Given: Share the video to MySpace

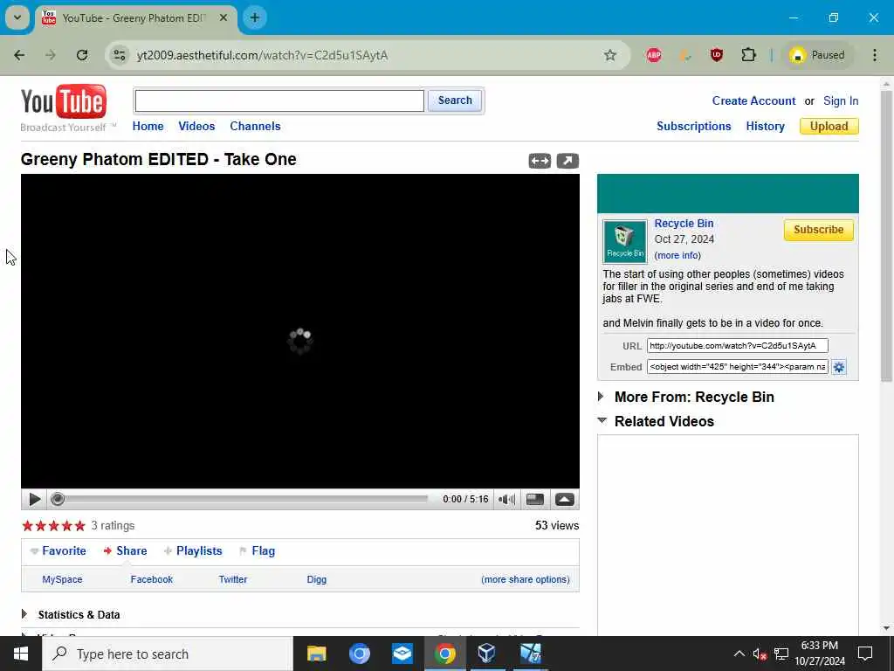Looking at the screenshot, I should click(62, 580).
